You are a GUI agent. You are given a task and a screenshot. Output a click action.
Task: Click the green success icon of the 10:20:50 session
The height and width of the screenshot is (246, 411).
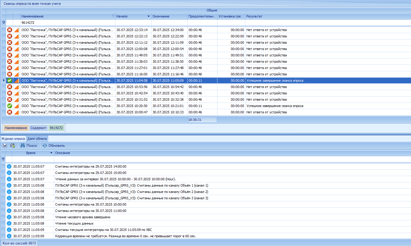click(10, 106)
